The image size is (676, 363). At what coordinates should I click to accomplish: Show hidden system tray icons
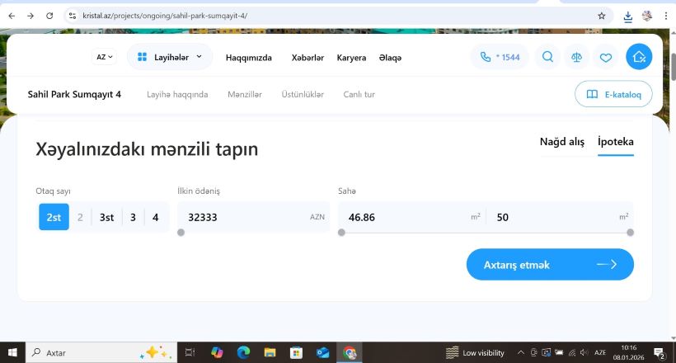[520, 352]
